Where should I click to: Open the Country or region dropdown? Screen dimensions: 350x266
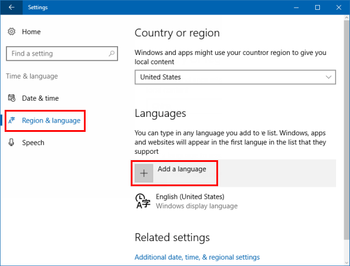click(x=235, y=77)
